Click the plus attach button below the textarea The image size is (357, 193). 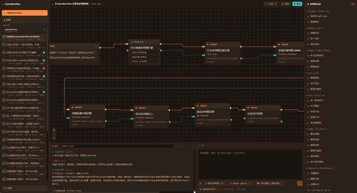(201, 183)
